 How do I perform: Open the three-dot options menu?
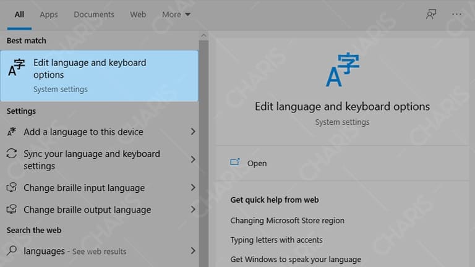point(456,14)
